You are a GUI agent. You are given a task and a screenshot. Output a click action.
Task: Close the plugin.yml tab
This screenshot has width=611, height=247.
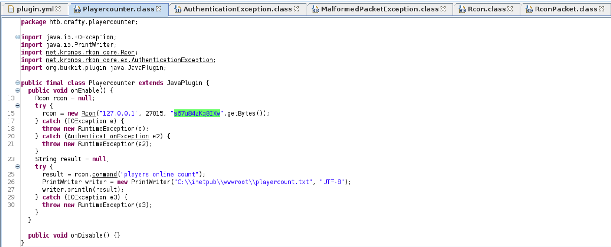(x=58, y=9)
